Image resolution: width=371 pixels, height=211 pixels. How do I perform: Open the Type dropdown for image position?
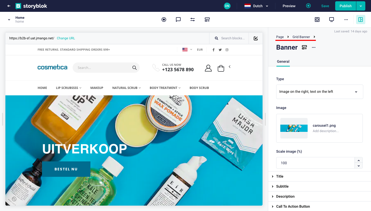[319, 92]
